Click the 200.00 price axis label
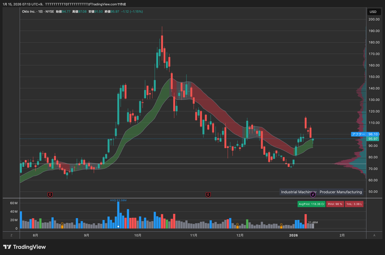The height and width of the screenshot is (255, 385). coord(374,20)
